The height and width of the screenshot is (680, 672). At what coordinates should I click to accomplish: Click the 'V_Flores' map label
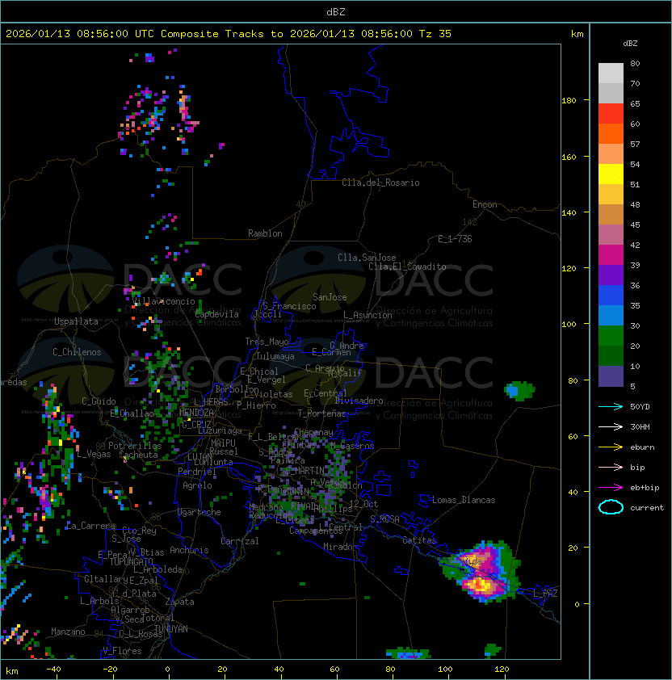(x=122, y=651)
